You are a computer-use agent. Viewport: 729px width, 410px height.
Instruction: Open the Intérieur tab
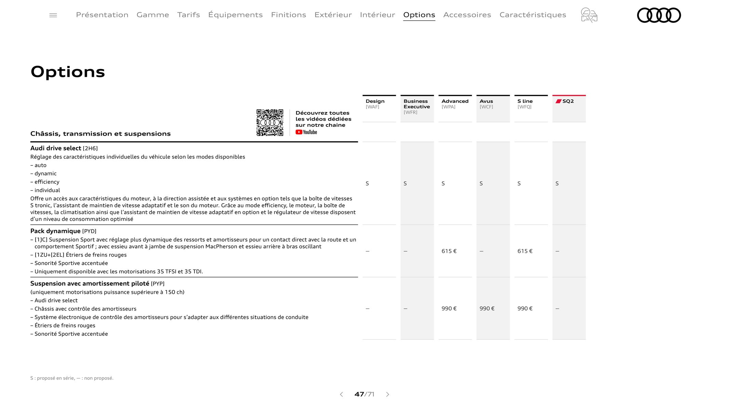(377, 15)
